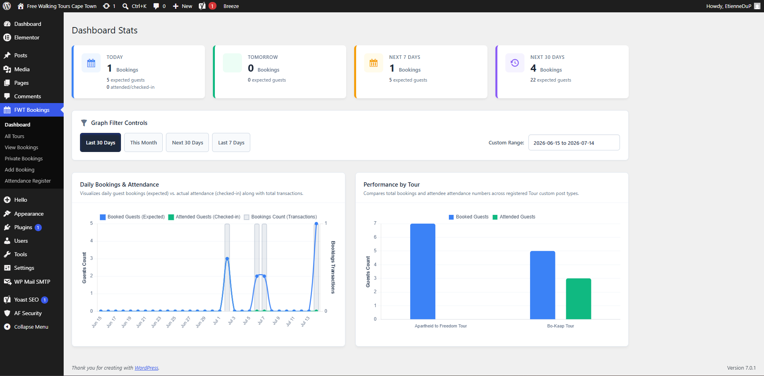764x376 pixels.
Task: Click the Today calendar icon card
Action: click(x=91, y=63)
